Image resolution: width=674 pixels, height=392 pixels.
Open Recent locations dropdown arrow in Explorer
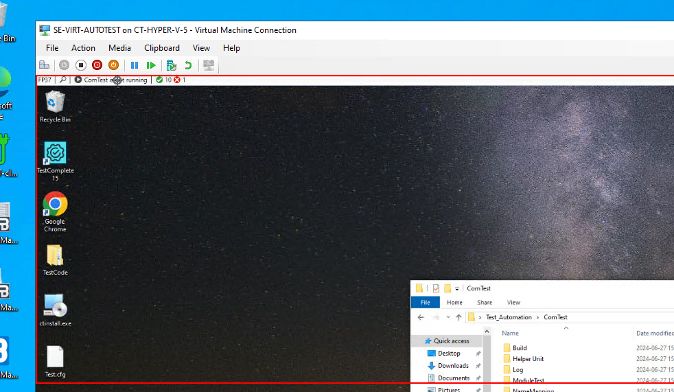coord(448,317)
